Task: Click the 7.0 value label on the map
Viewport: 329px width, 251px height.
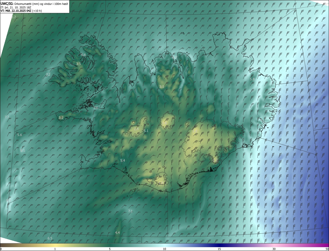Action: point(95,108)
